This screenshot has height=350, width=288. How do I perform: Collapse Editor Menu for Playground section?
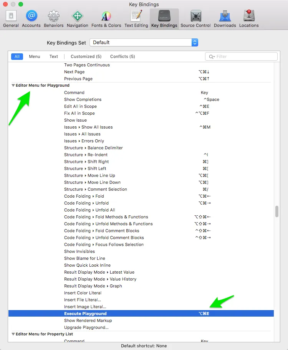point(13,86)
